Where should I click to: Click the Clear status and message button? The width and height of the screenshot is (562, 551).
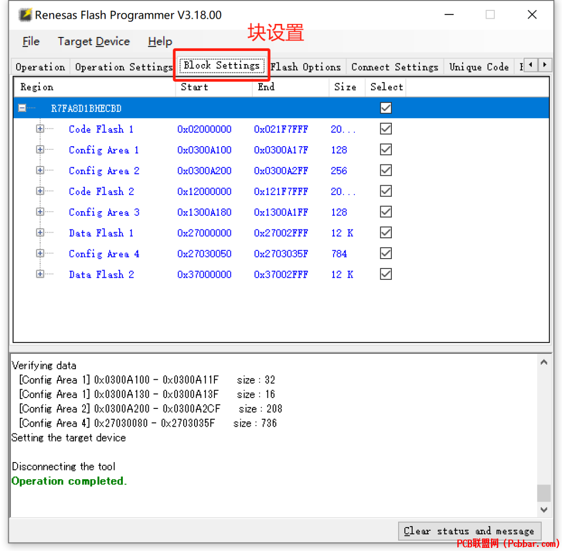(469, 531)
